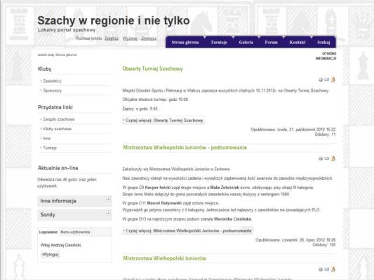The height and width of the screenshot is (280, 374).
Task: Open the Związki szachowe sidebar link
Action: pos(59,120)
